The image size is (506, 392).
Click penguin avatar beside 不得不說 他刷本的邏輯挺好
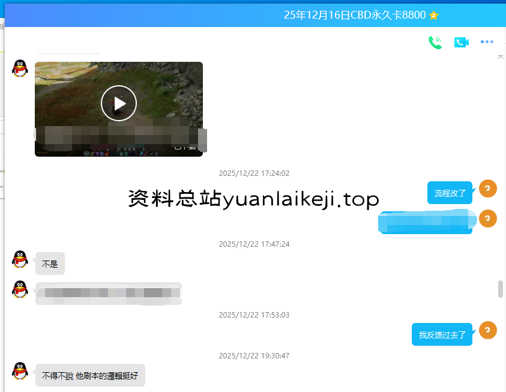coord(20,371)
